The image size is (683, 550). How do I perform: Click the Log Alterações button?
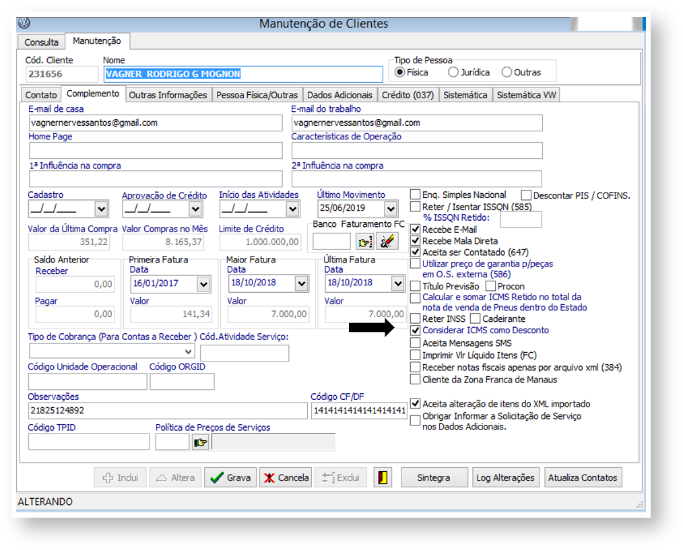coord(505,477)
